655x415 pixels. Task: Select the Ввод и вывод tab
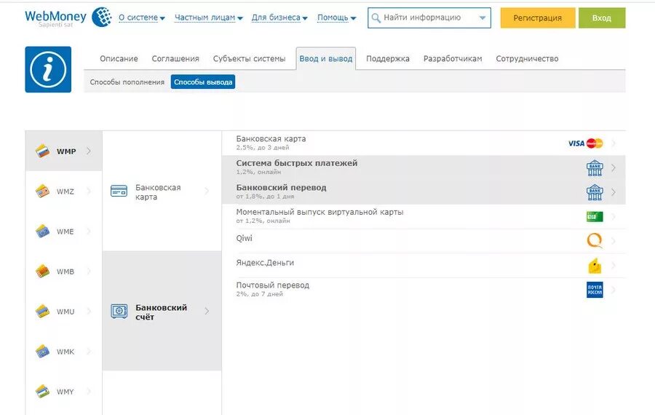point(326,58)
